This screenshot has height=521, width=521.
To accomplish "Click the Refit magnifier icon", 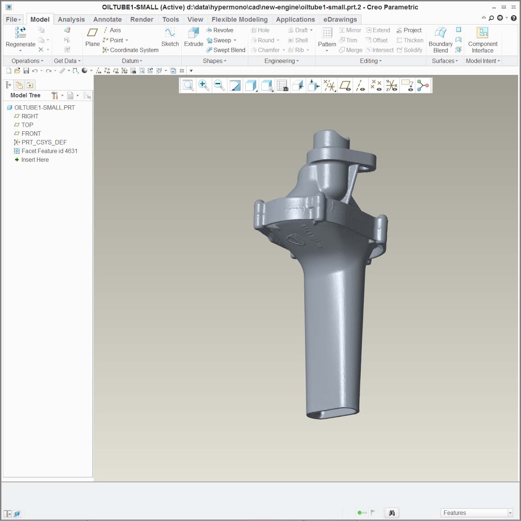I will click(x=188, y=85).
